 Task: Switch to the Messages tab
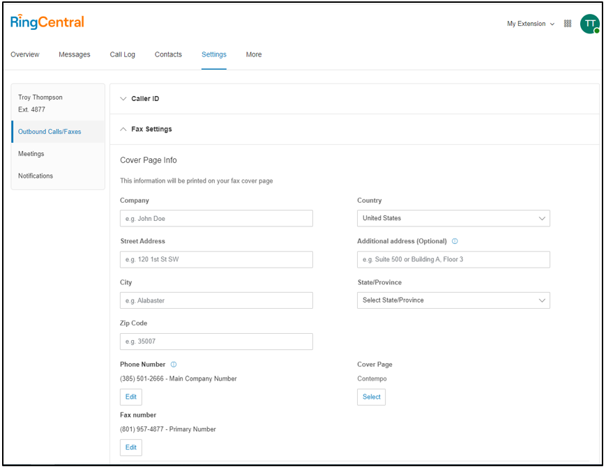pos(75,54)
